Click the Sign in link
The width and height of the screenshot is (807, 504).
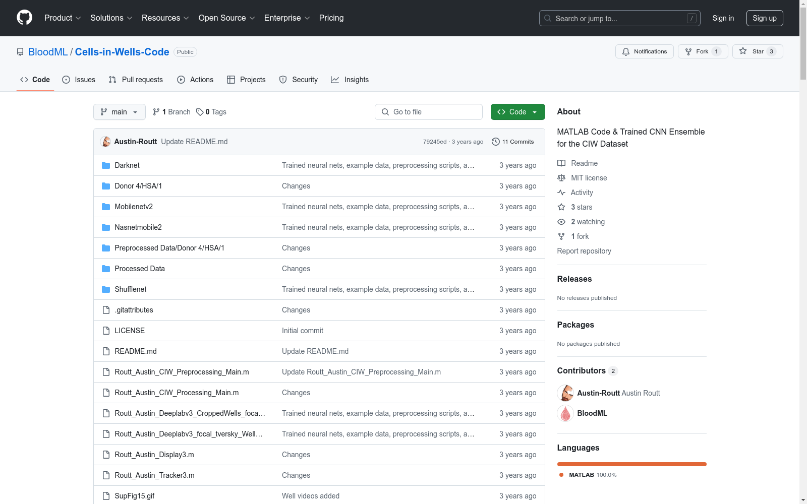point(723,18)
